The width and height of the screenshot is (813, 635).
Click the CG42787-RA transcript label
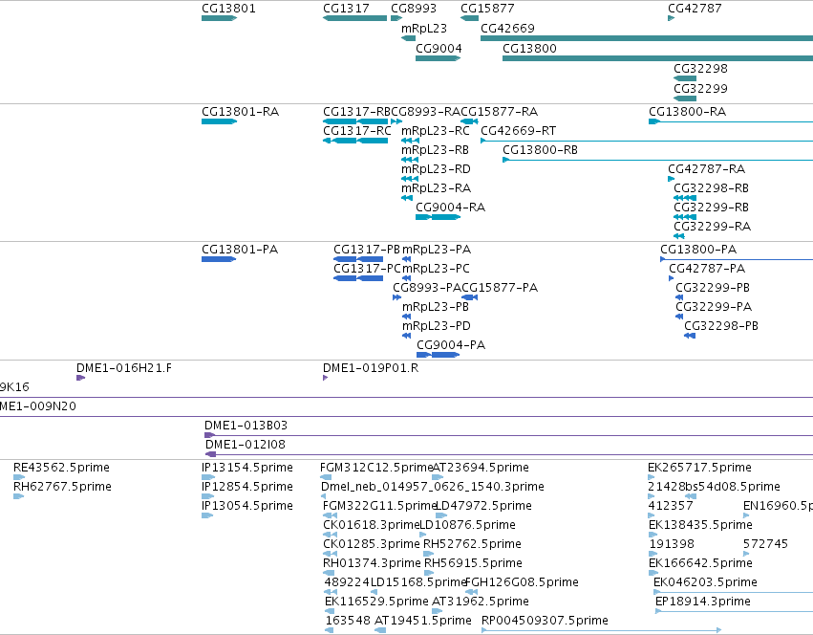706,169
